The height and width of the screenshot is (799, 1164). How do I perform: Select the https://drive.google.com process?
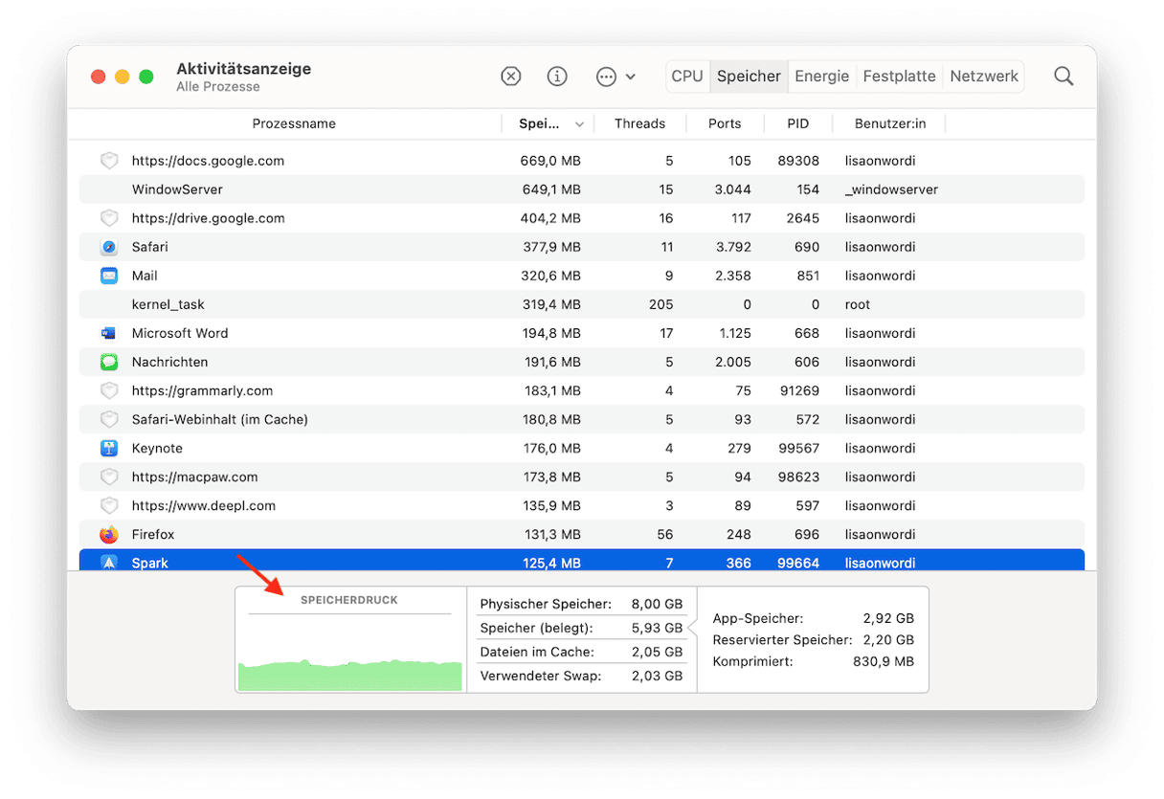click(x=208, y=218)
